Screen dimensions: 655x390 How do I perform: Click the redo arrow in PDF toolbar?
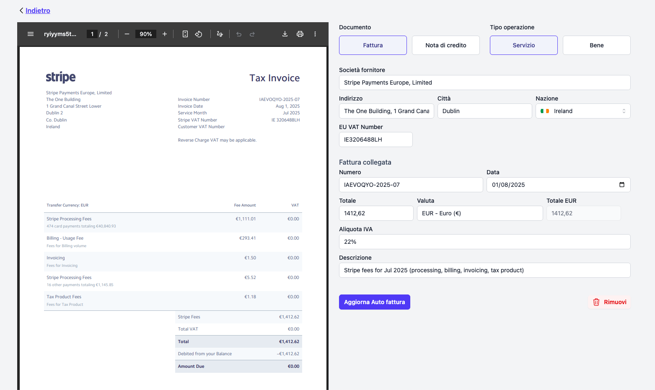pyautogui.click(x=252, y=34)
